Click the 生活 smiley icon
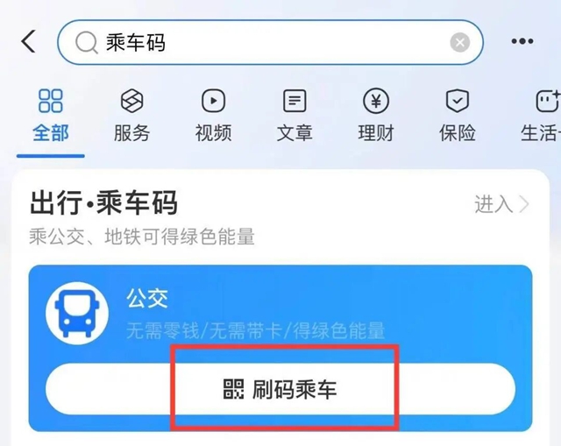Viewport: 561px width, 446px height. [x=548, y=101]
